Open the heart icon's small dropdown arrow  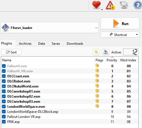(x=102, y=10)
